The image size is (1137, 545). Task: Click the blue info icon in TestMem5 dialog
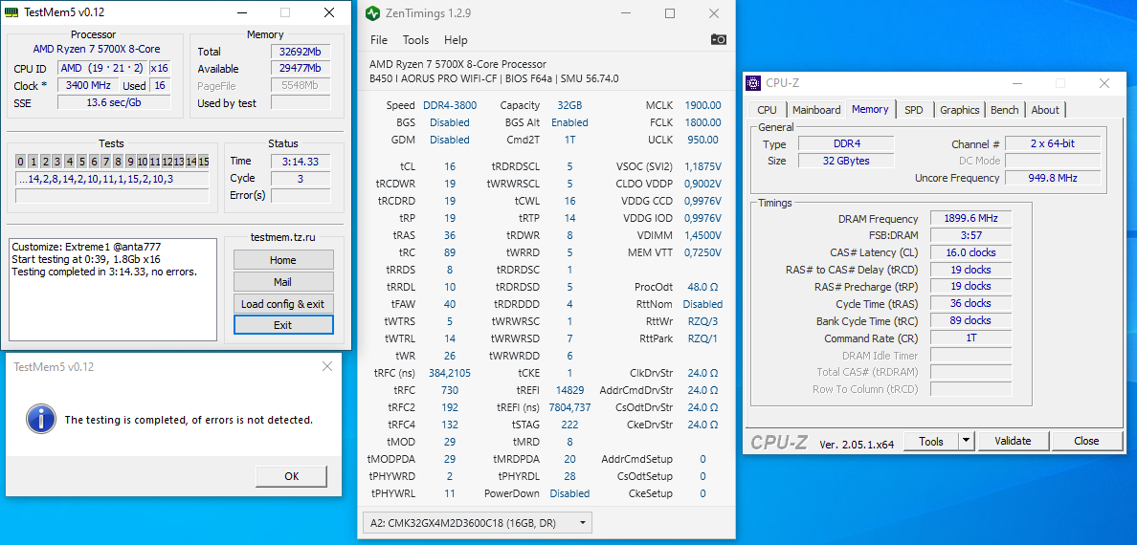40,419
